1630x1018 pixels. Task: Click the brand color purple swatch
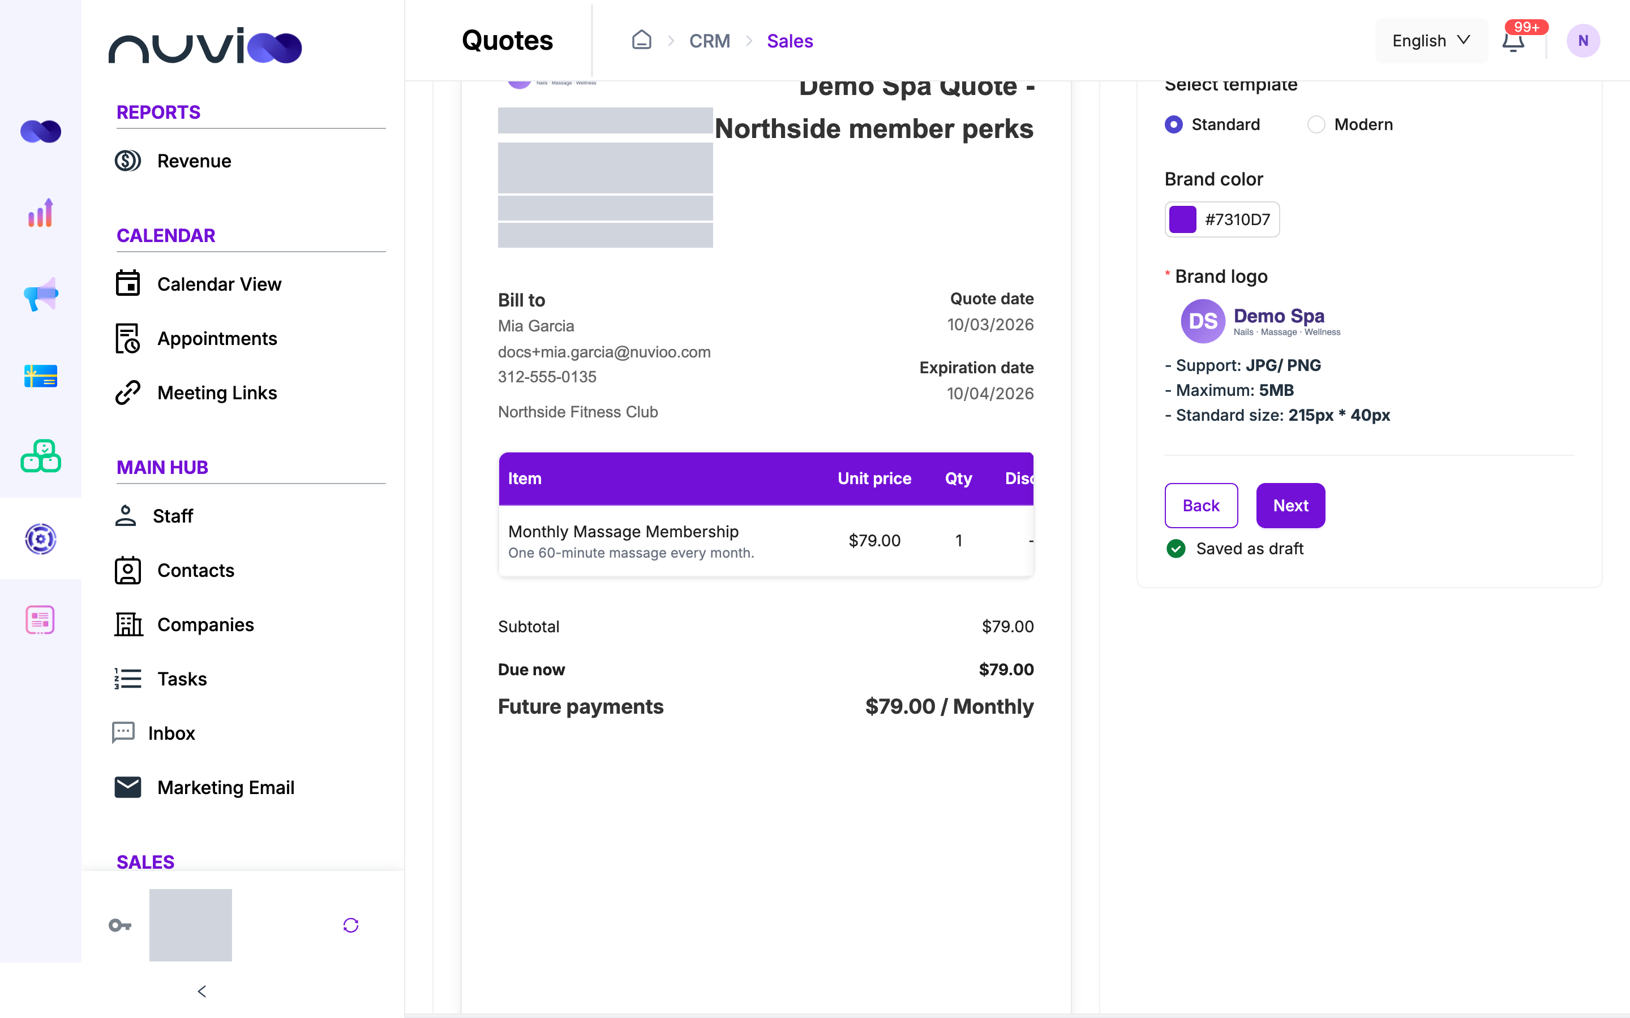[x=1183, y=219]
